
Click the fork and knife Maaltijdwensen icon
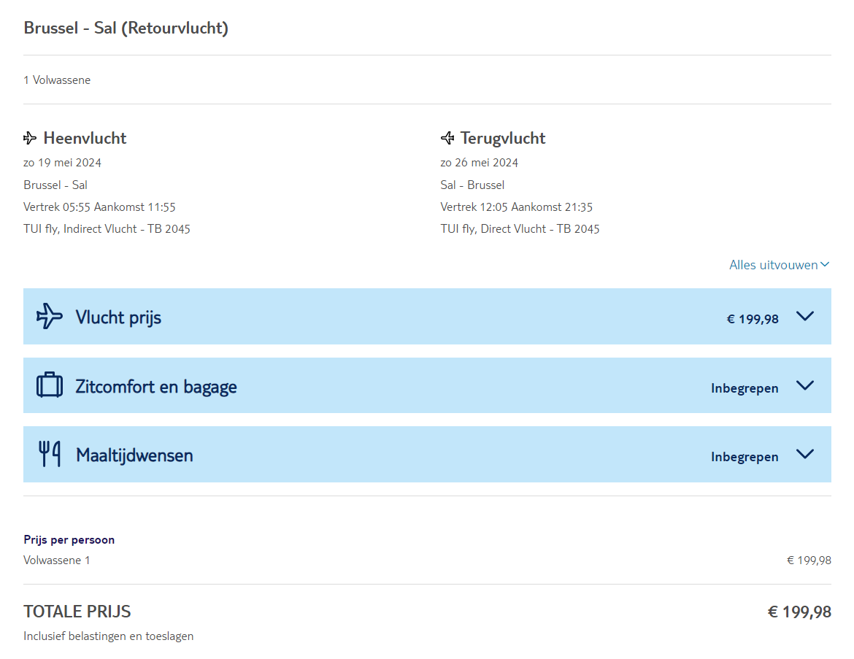coord(50,454)
